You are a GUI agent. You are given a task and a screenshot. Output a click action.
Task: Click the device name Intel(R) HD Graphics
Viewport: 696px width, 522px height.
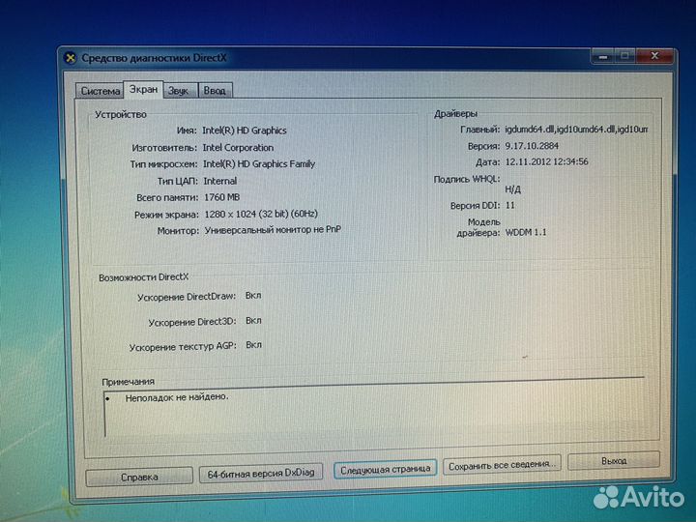click(245, 130)
